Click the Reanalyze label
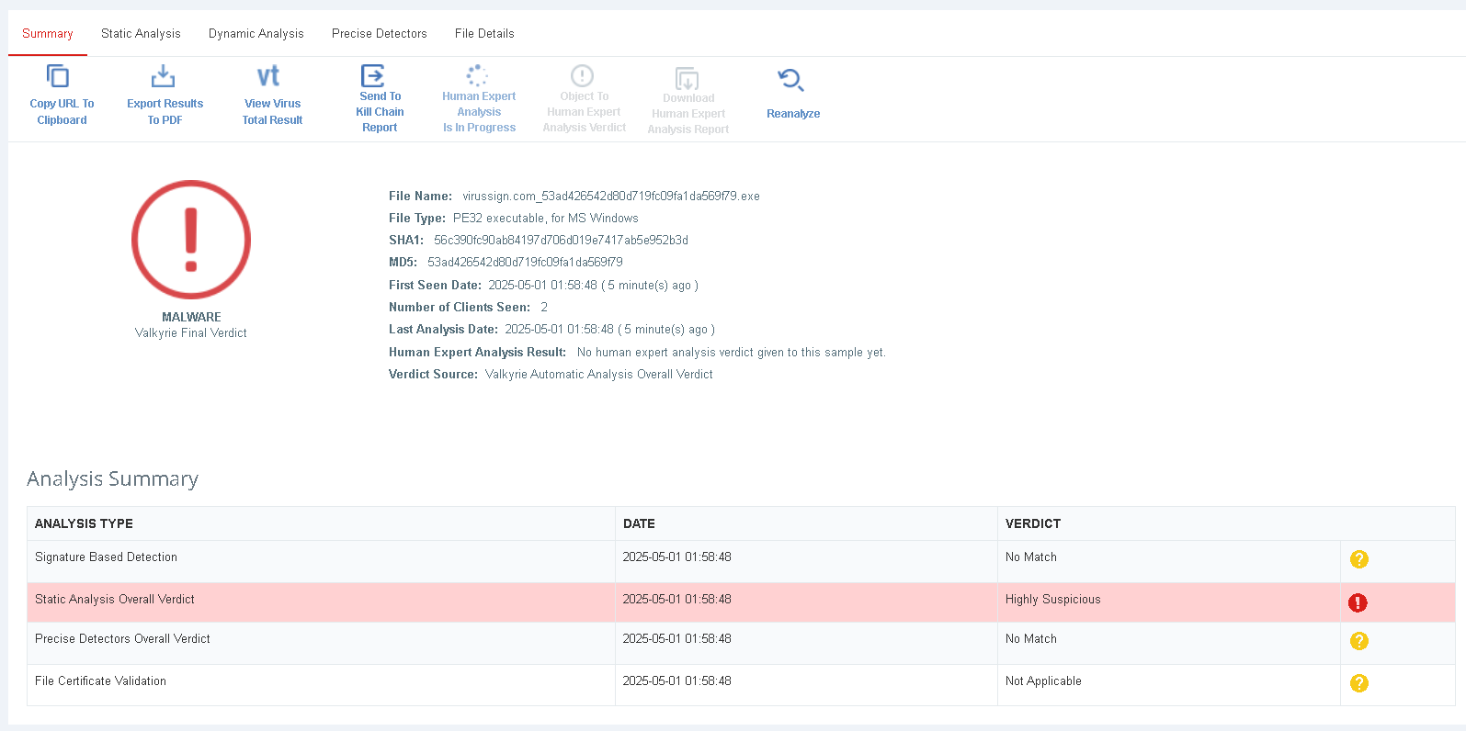1466x731 pixels. pyautogui.click(x=793, y=114)
